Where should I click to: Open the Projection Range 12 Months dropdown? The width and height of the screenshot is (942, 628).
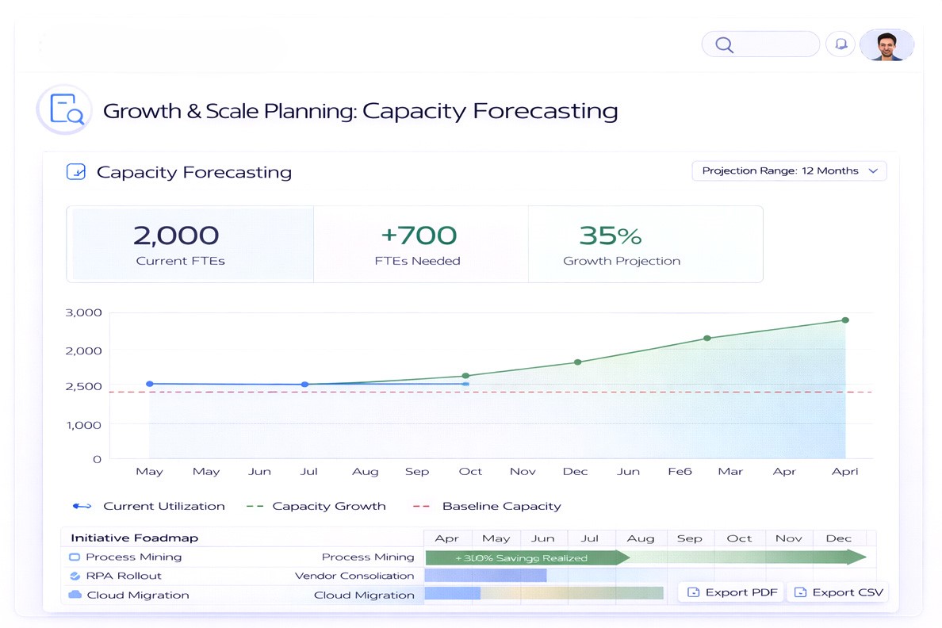[x=789, y=170]
